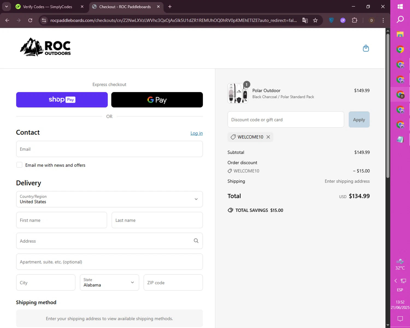Open Windows search in taskbar
The height and width of the screenshot is (328, 410).
[400, 19]
